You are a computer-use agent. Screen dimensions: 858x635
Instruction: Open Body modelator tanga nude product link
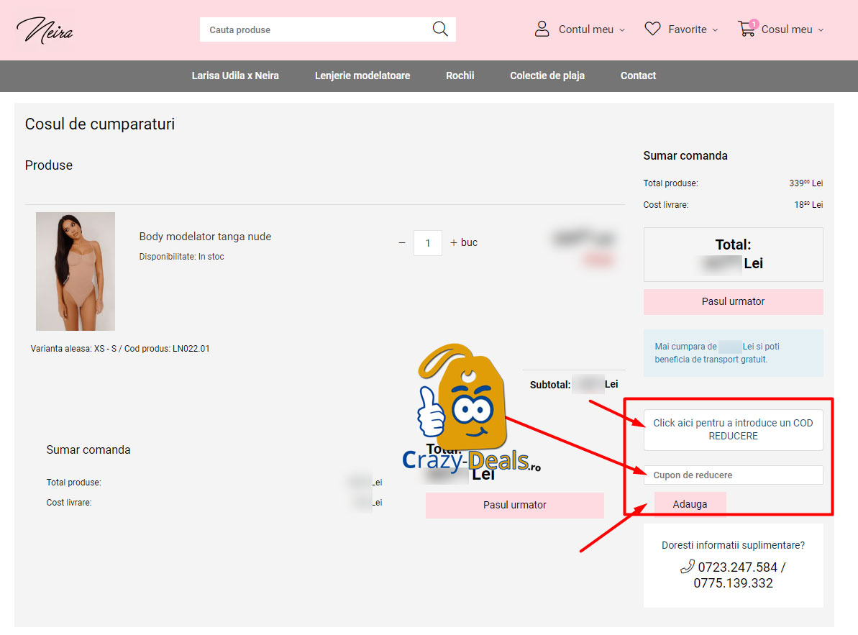pyautogui.click(x=205, y=237)
